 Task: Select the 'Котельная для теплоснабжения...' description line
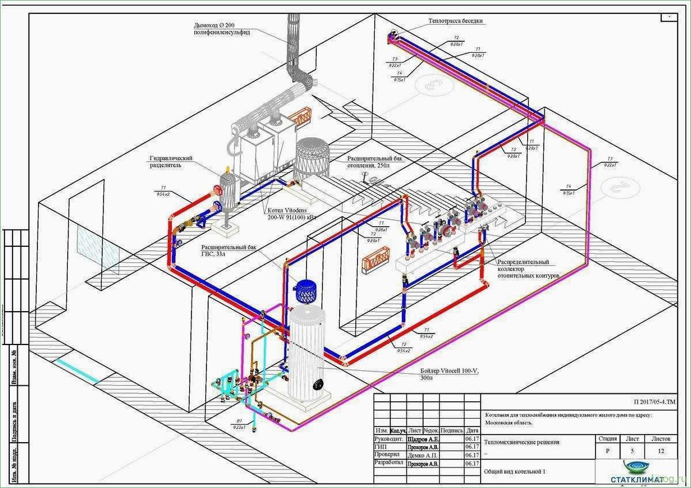coord(569,414)
